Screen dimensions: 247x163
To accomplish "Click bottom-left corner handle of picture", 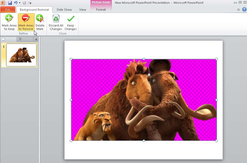I will click(x=71, y=141).
